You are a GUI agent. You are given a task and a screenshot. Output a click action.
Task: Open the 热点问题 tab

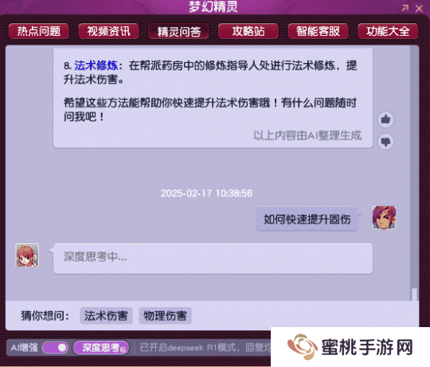(39, 31)
